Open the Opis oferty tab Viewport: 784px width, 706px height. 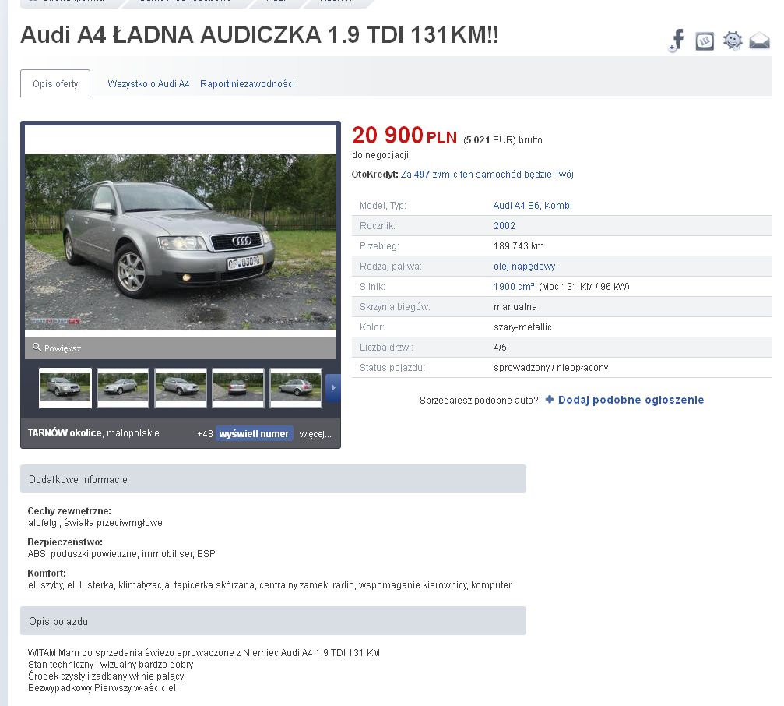point(55,83)
